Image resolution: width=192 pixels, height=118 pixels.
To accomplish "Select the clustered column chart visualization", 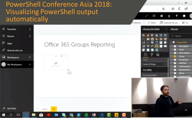I will pos(156,35).
